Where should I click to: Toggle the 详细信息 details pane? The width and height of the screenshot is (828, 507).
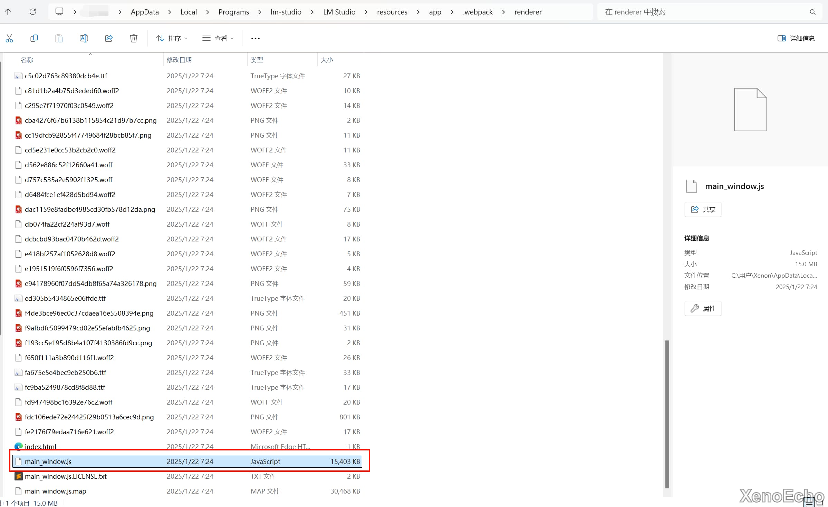[796, 38]
